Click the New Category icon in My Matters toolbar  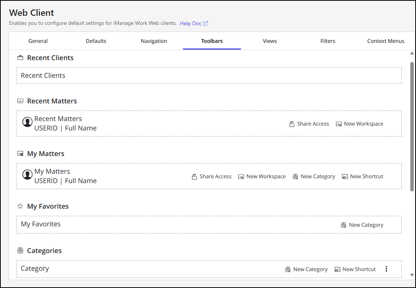coord(296,177)
